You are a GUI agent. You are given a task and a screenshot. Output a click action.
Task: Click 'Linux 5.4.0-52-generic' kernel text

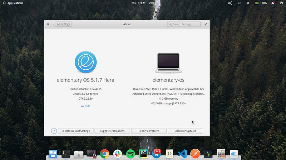click(x=85, y=94)
